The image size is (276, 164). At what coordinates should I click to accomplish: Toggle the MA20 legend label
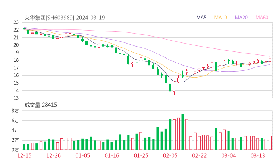coord(241,18)
